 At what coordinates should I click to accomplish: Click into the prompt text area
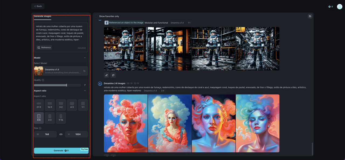point(61,33)
